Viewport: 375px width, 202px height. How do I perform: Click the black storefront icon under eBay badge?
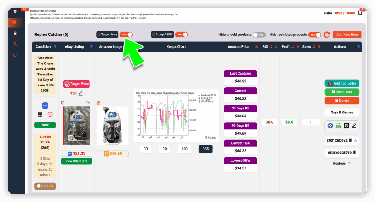click(40, 115)
